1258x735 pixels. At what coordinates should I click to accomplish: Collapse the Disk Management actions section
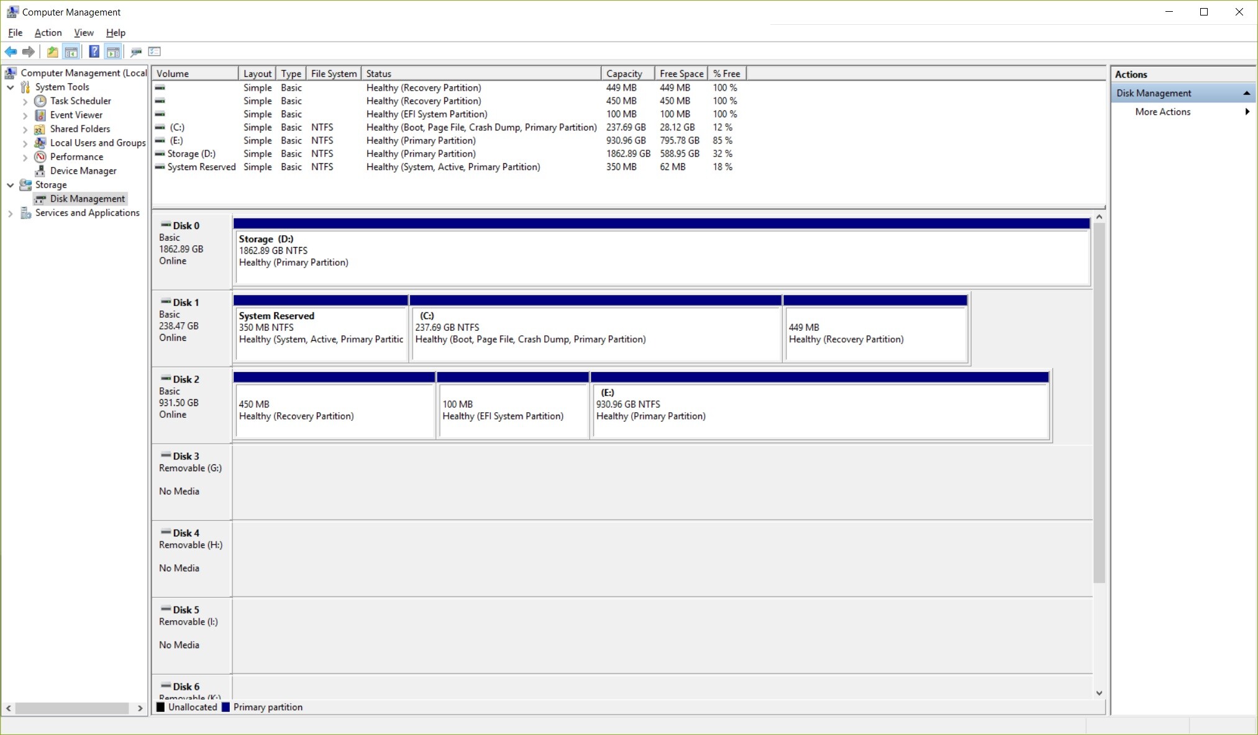tap(1246, 93)
